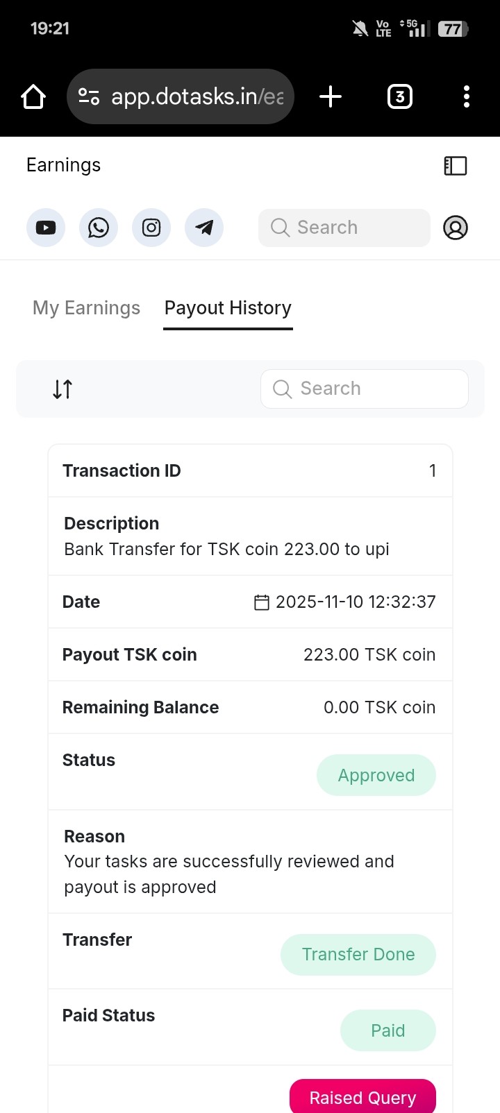
Task: Toggle the sidebar panel icon
Action: (x=456, y=166)
